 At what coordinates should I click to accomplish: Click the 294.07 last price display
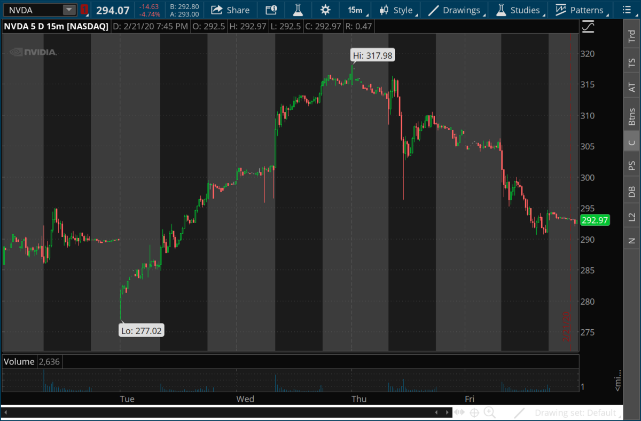113,10
